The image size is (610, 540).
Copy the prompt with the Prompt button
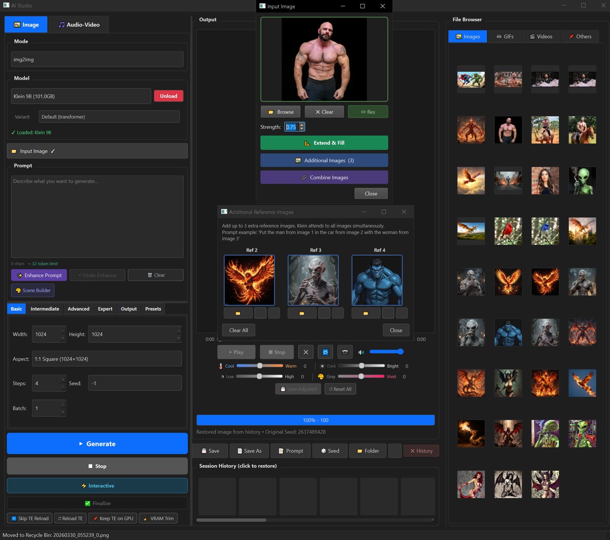(x=290, y=451)
